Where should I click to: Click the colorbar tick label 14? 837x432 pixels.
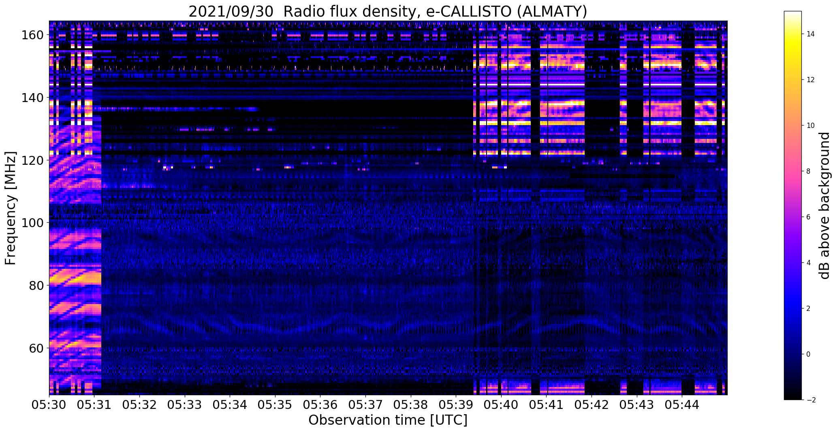pyautogui.click(x=811, y=34)
